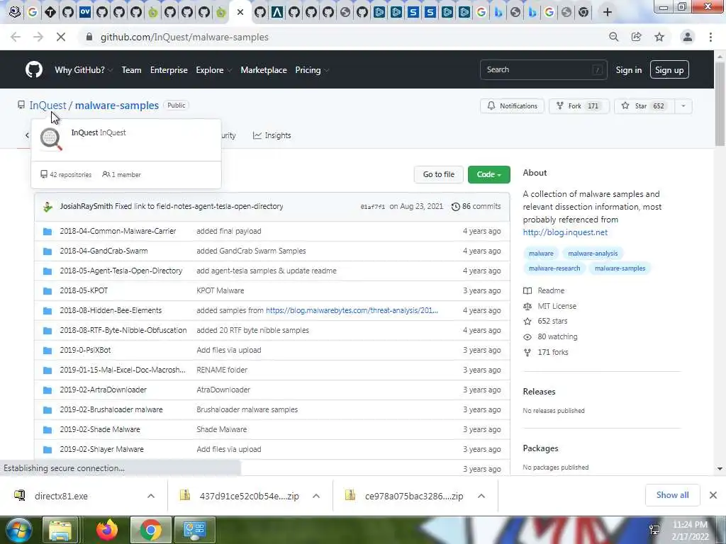
Task: Open the green Code dropdown button
Action: pos(489,174)
